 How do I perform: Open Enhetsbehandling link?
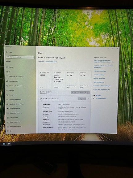(99, 75)
